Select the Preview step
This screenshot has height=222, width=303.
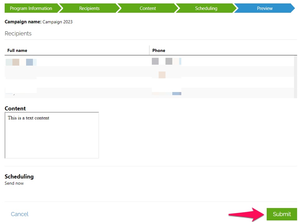click(x=265, y=8)
